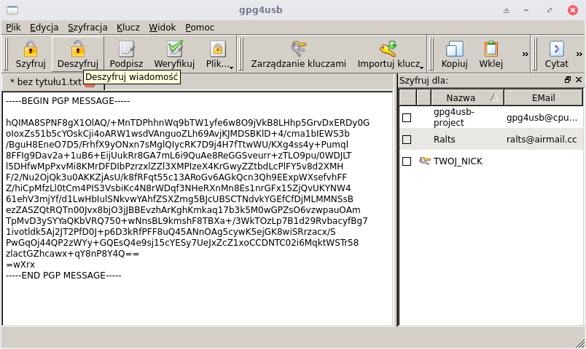Maximize the gpg4usb window
Image resolution: width=586 pixels, height=349 pixels.
(550, 10)
